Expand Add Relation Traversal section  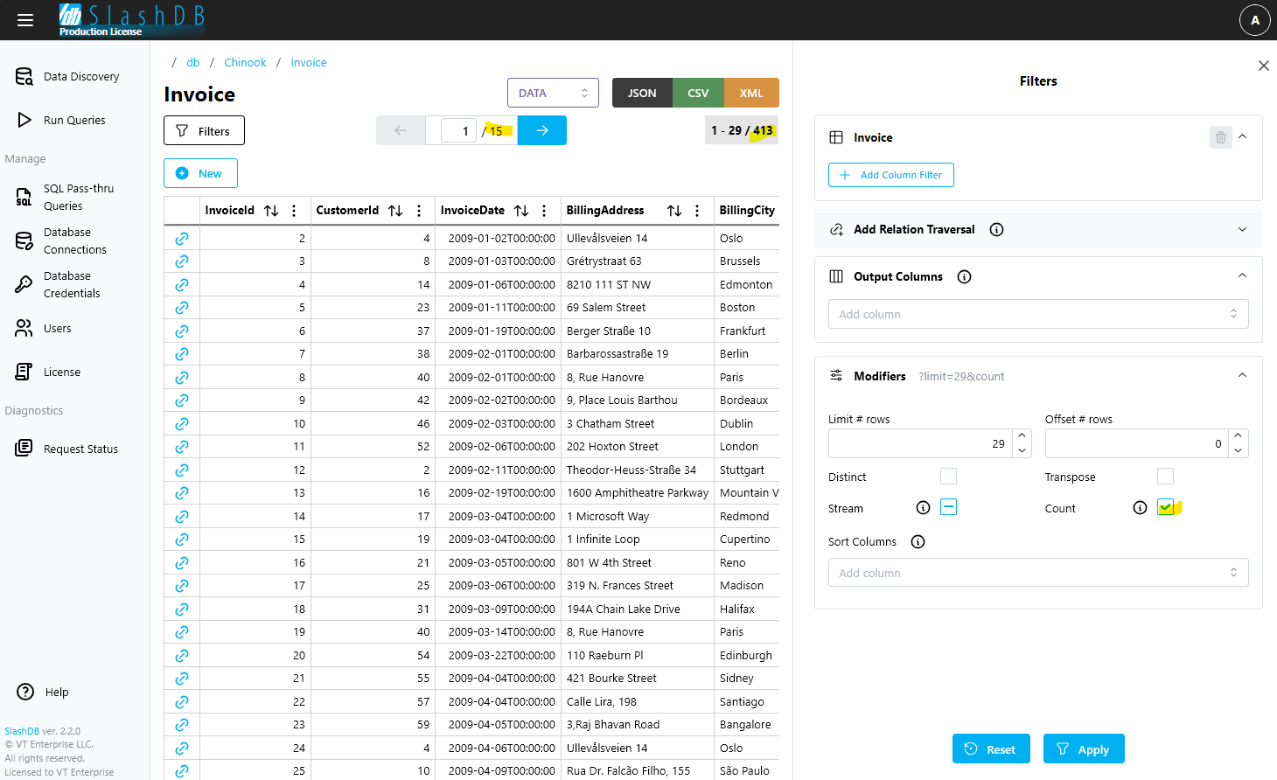(x=1243, y=229)
